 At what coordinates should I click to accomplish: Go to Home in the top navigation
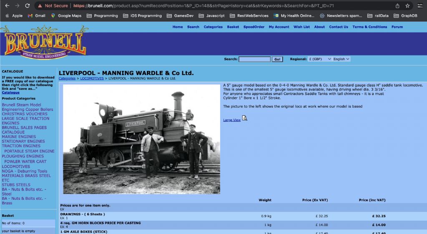(178, 27)
